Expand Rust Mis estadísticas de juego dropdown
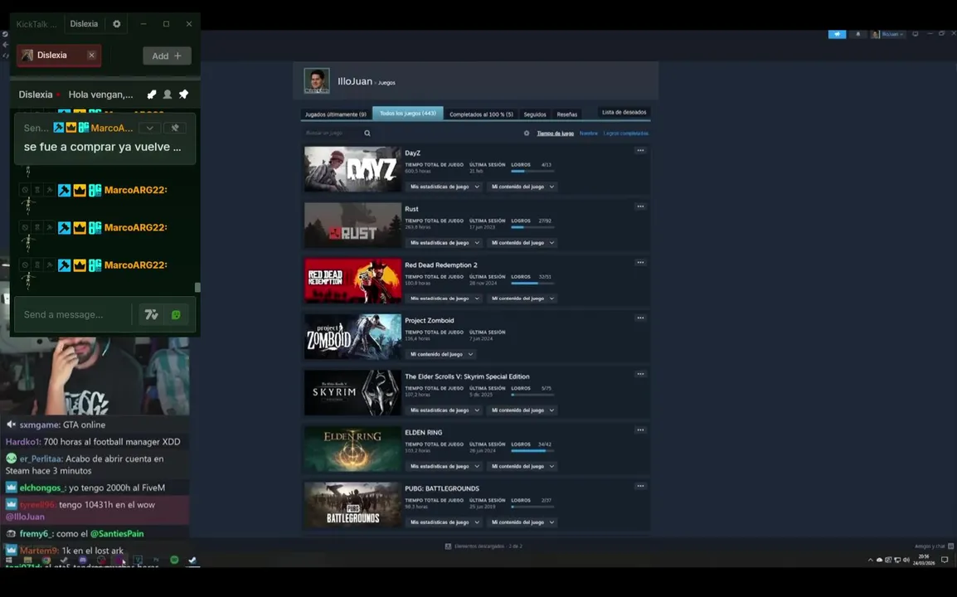The width and height of the screenshot is (957, 597). click(x=444, y=243)
